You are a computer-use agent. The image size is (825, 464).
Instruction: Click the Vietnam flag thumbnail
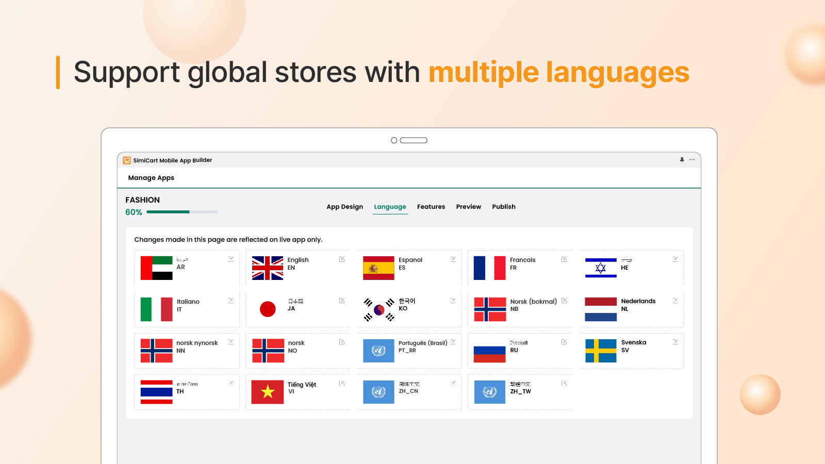click(268, 392)
